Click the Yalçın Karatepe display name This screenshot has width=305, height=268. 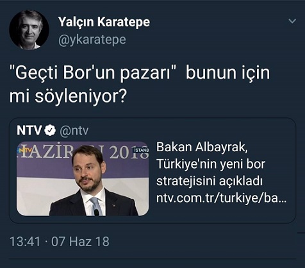[104, 22]
